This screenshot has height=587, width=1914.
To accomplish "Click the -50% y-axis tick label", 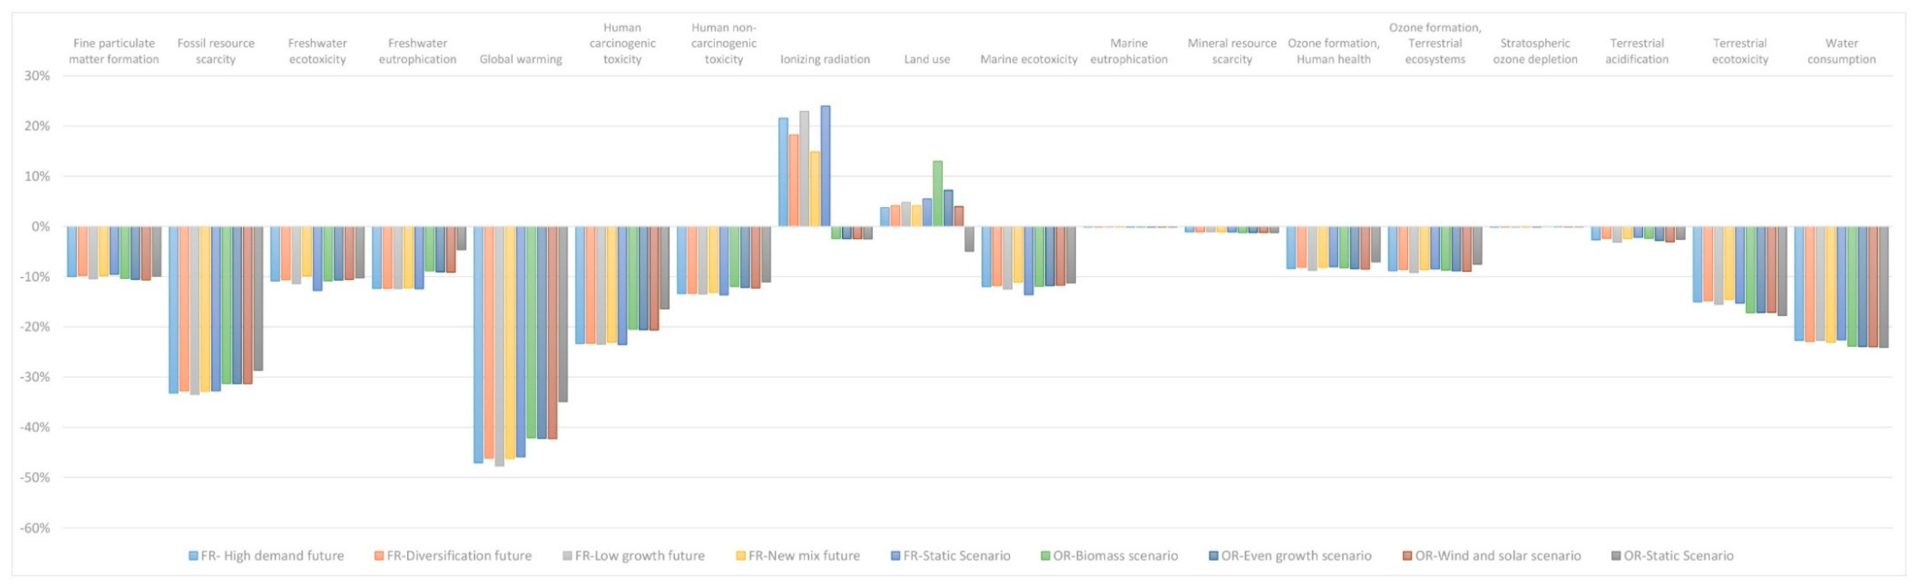I will 35,478.
